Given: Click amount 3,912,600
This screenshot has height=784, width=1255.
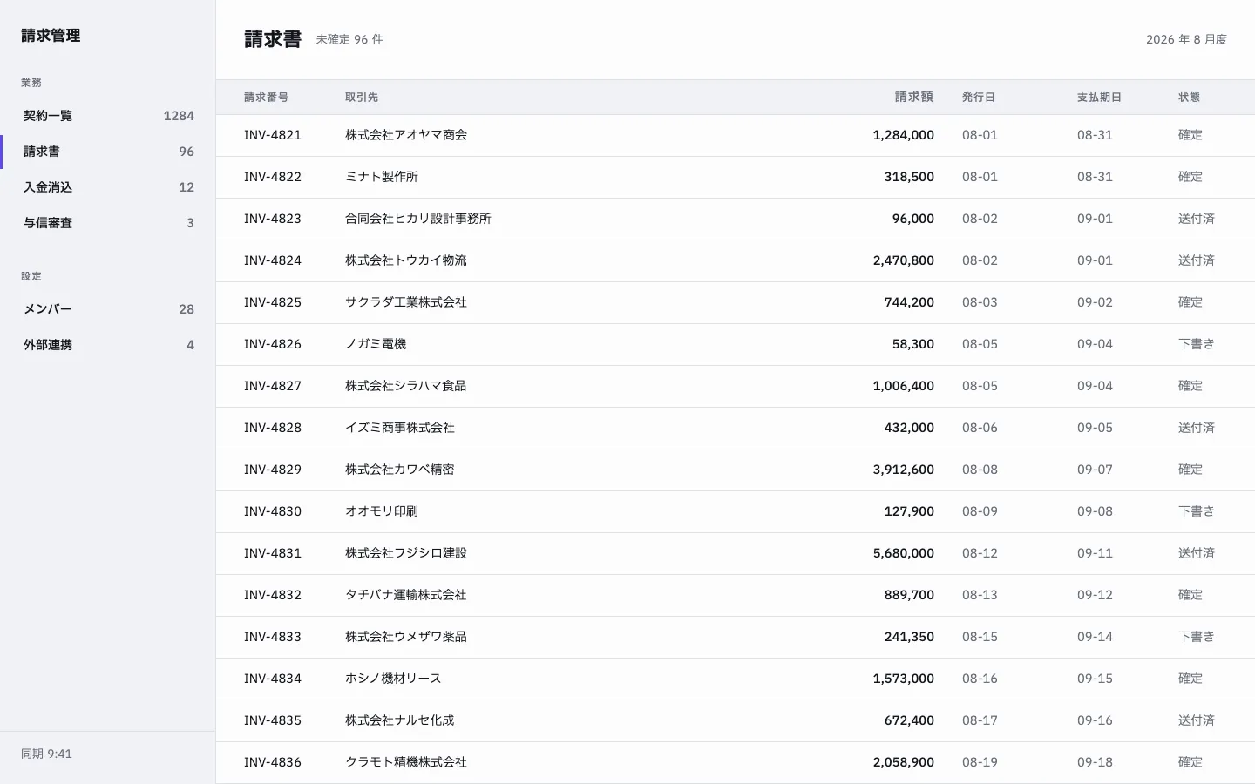Looking at the screenshot, I should (903, 470).
